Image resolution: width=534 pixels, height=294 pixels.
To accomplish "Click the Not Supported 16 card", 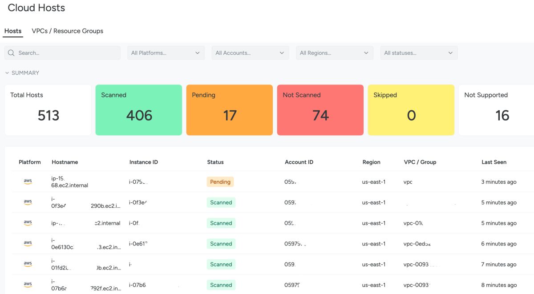I will (x=496, y=110).
